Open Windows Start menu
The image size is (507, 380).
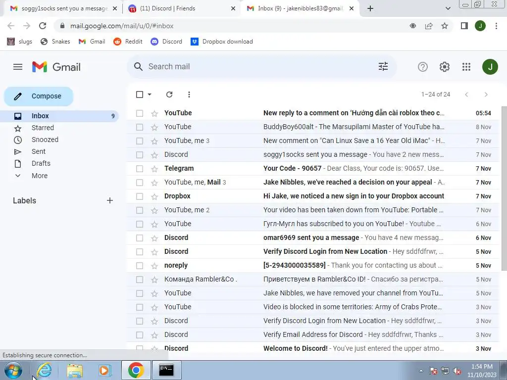coord(13,370)
